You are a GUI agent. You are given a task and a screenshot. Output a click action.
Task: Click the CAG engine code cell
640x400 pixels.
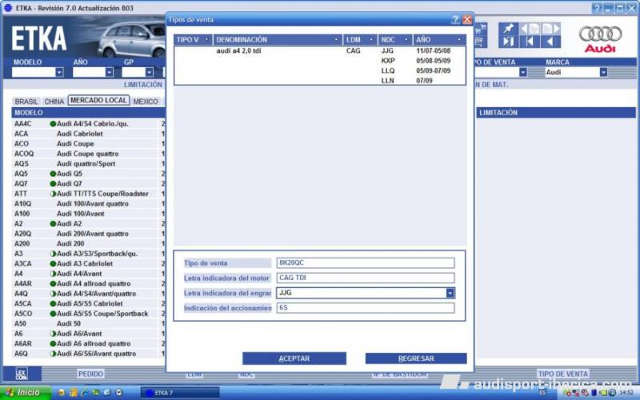click(x=353, y=50)
